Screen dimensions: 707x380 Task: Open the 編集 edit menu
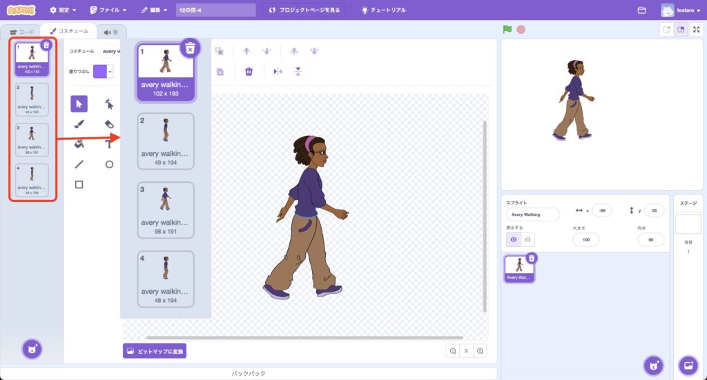154,10
